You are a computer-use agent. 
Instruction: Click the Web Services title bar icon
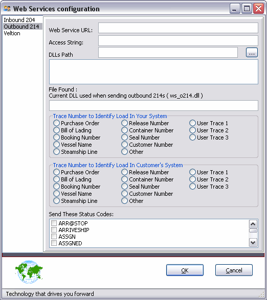(x=7, y=9)
